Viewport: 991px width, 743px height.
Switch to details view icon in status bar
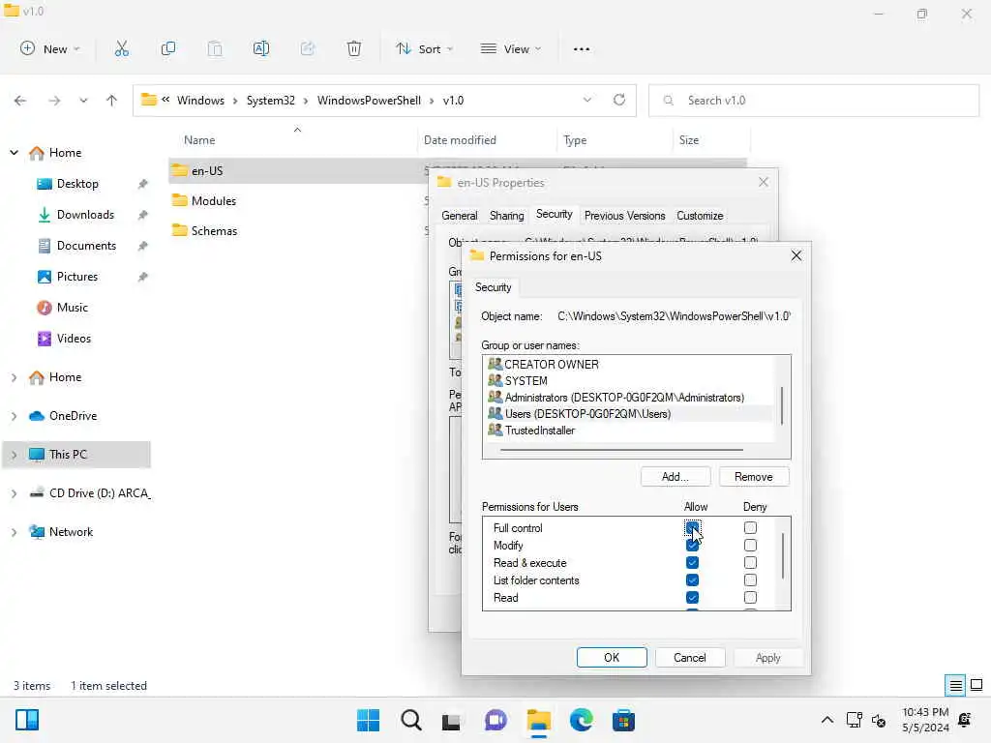click(955, 686)
